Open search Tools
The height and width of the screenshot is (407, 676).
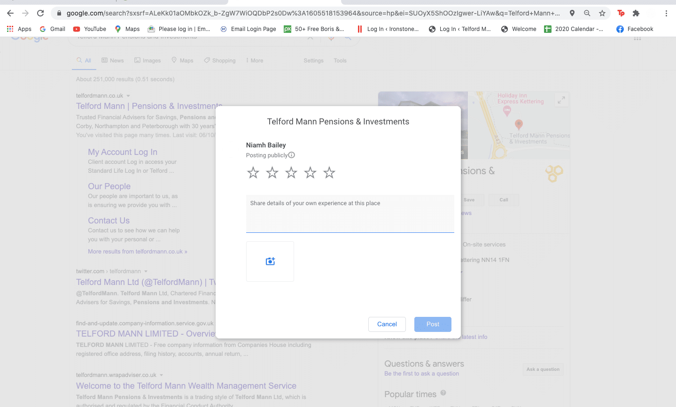340,61
